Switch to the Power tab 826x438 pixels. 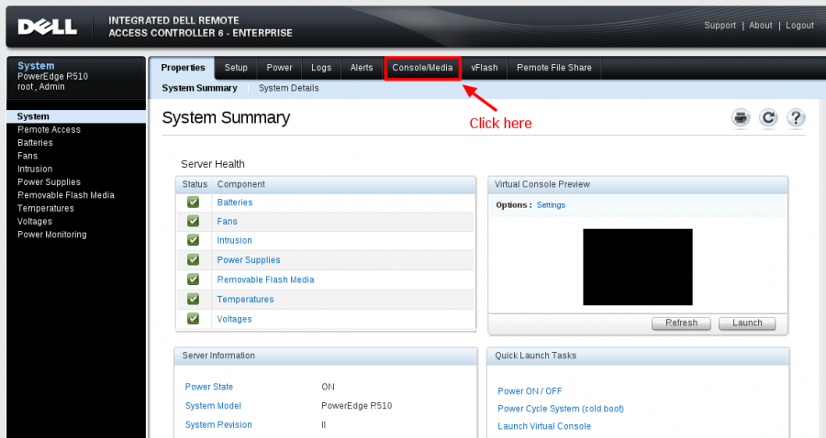[x=279, y=68]
